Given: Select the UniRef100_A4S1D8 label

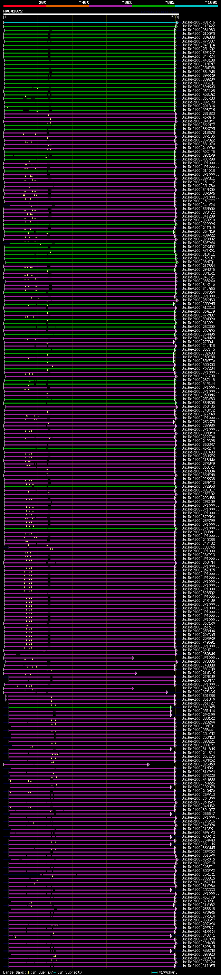Looking at the screenshot, I should click(198, 60).
